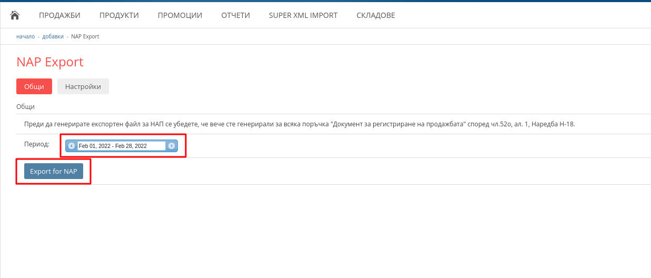Follow the начало breadcrumb link

tap(25, 36)
